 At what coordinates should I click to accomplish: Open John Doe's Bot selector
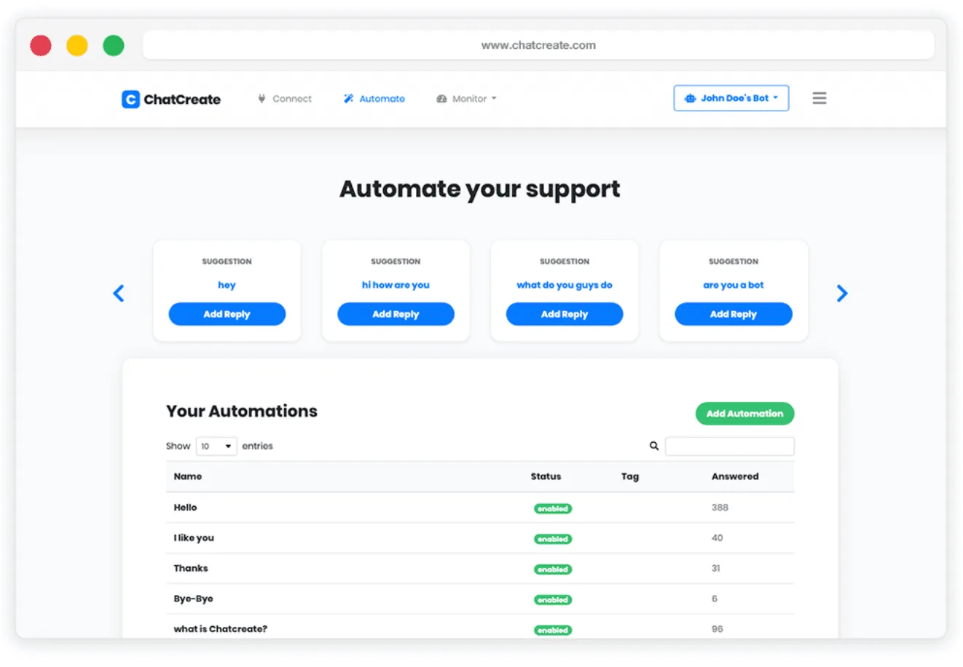tap(731, 98)
